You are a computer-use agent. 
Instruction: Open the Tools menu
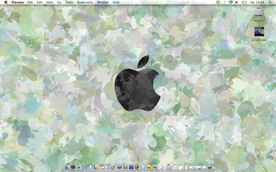(x=69, y=2)
